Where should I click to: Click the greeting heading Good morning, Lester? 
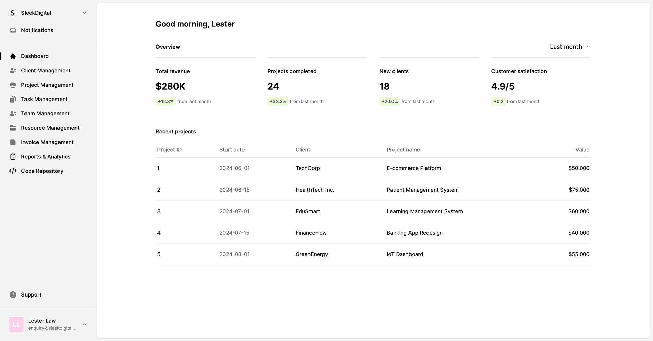(x=195, y=24)
